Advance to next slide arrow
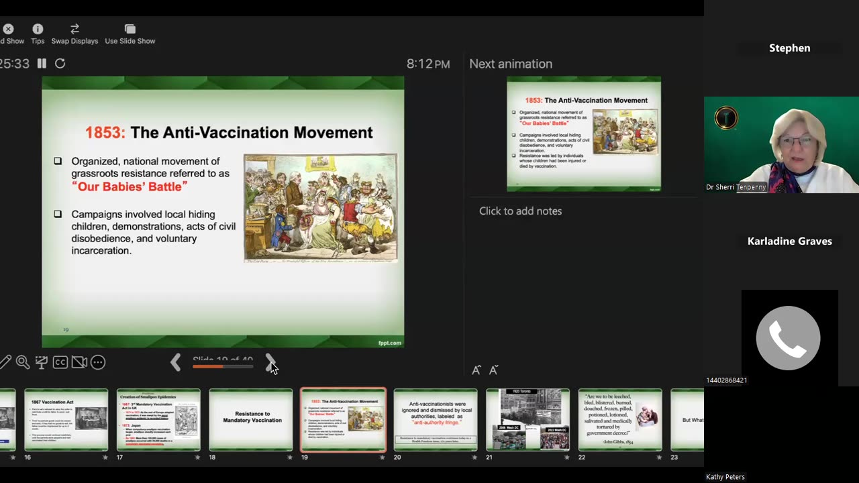The width and height of the screenshot is (859, 483). point(270,363)
